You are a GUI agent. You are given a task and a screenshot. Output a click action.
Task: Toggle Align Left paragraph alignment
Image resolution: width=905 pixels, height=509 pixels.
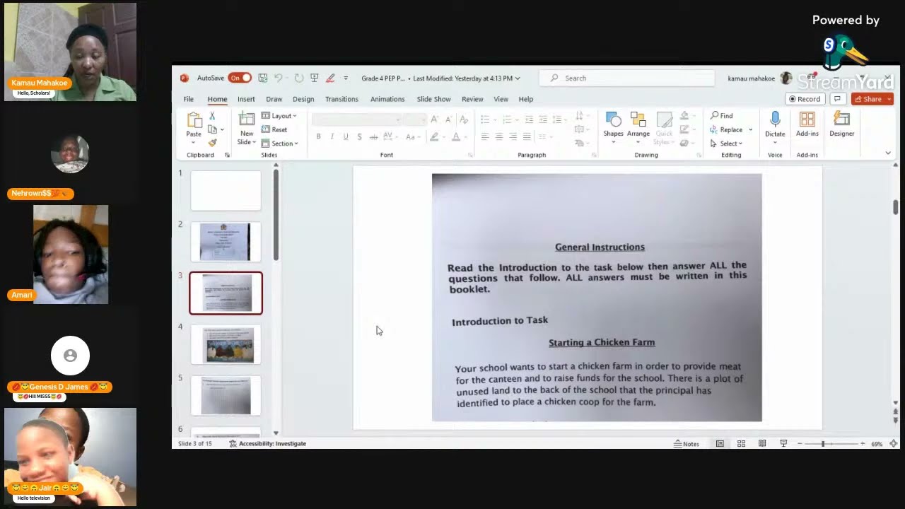pos(485,136)
